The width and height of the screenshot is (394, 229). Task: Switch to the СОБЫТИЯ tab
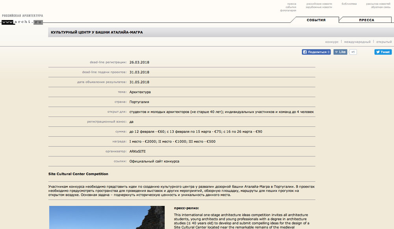pyautogui.click(x=316, y=20)
